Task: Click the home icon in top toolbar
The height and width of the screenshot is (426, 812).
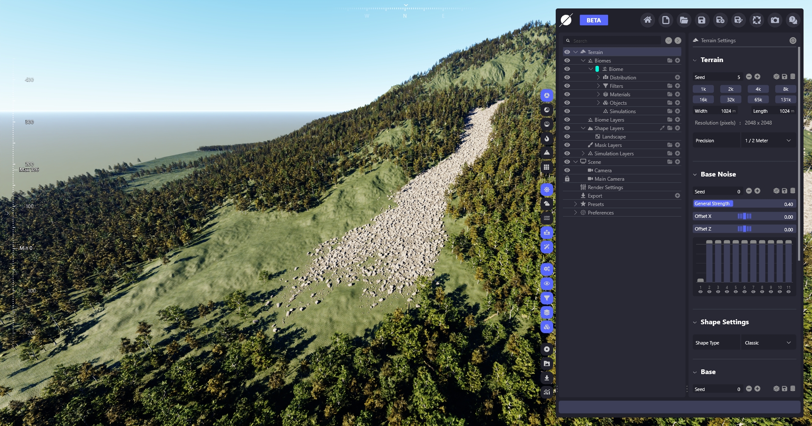Action: pos(647,20)
